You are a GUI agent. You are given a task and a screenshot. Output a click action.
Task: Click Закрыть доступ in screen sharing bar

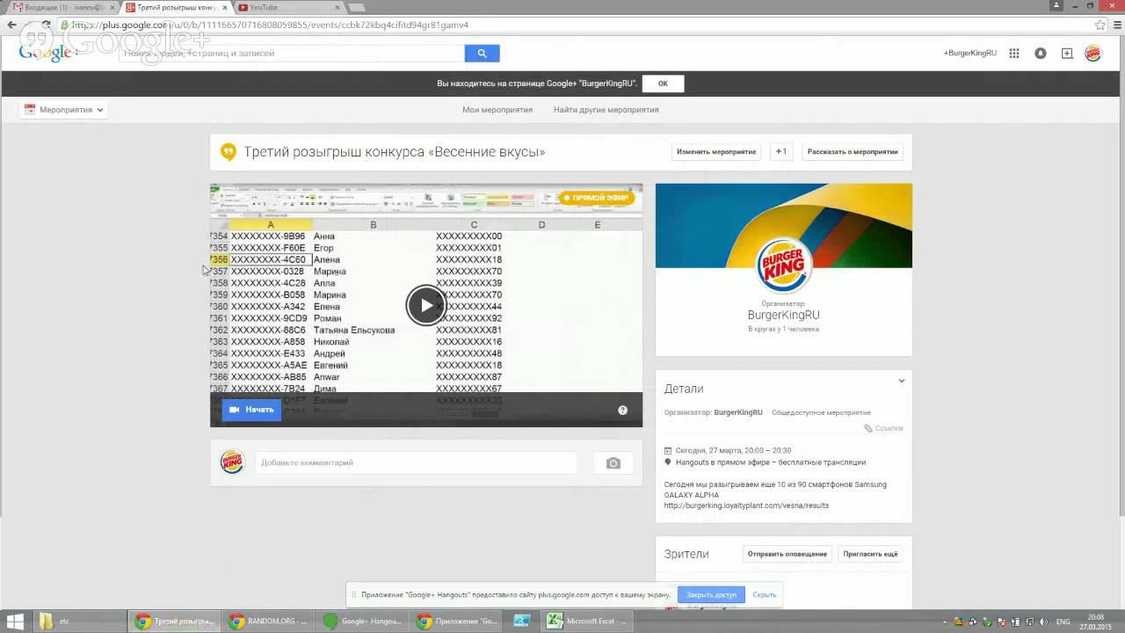pos(712,594)
